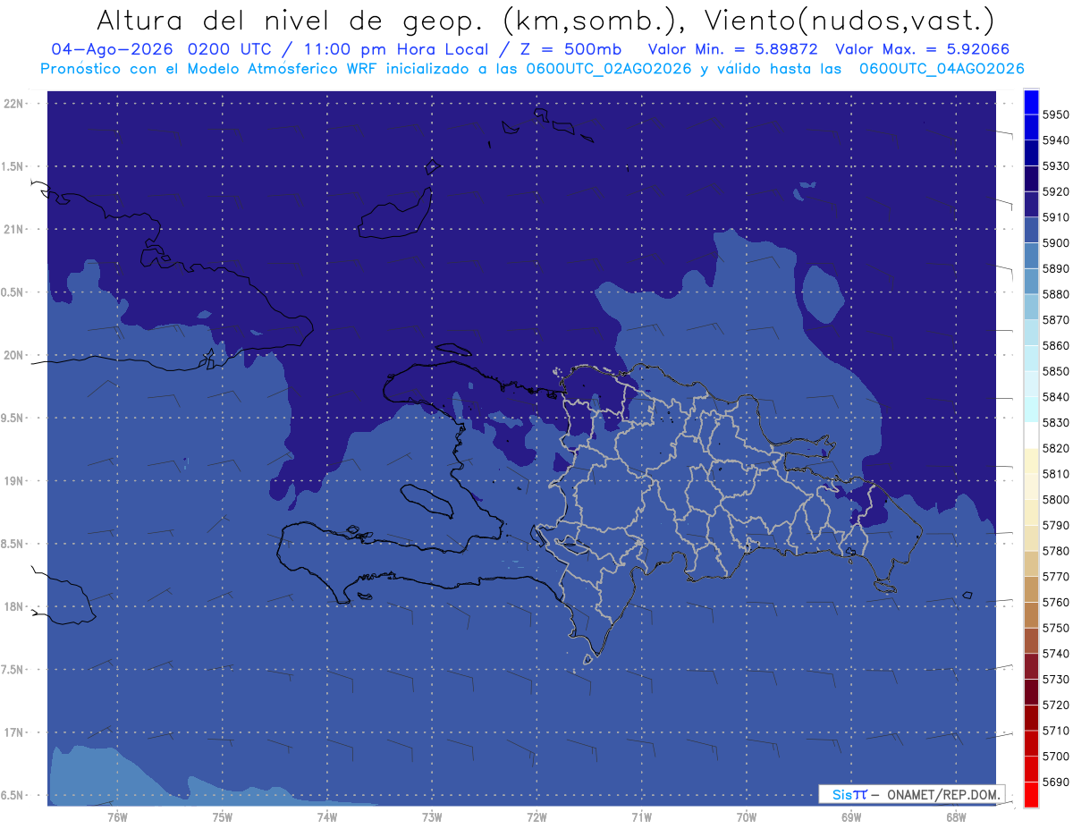The height and width of the screenshot is (829, 1073).
Task: Click the '0600UTC_04AGO2026' valid-until time
Action: tap(942, 69)
